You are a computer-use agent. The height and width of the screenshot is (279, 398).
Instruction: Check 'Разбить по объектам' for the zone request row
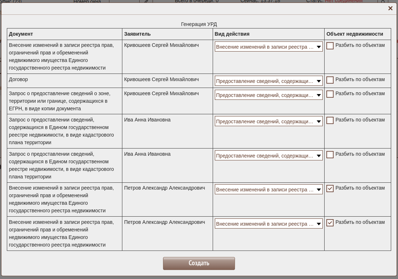330,94
